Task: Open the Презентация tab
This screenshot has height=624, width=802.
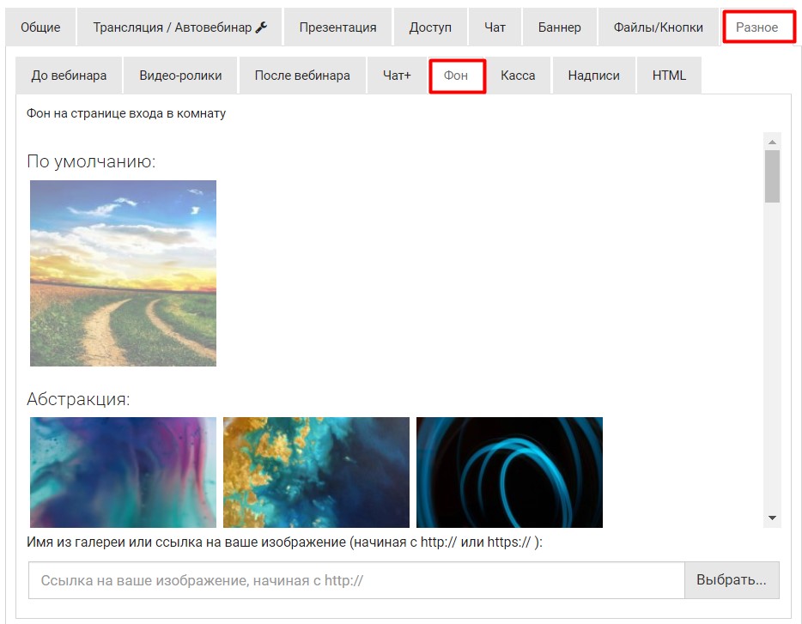Action: click(x=337, y=27)
